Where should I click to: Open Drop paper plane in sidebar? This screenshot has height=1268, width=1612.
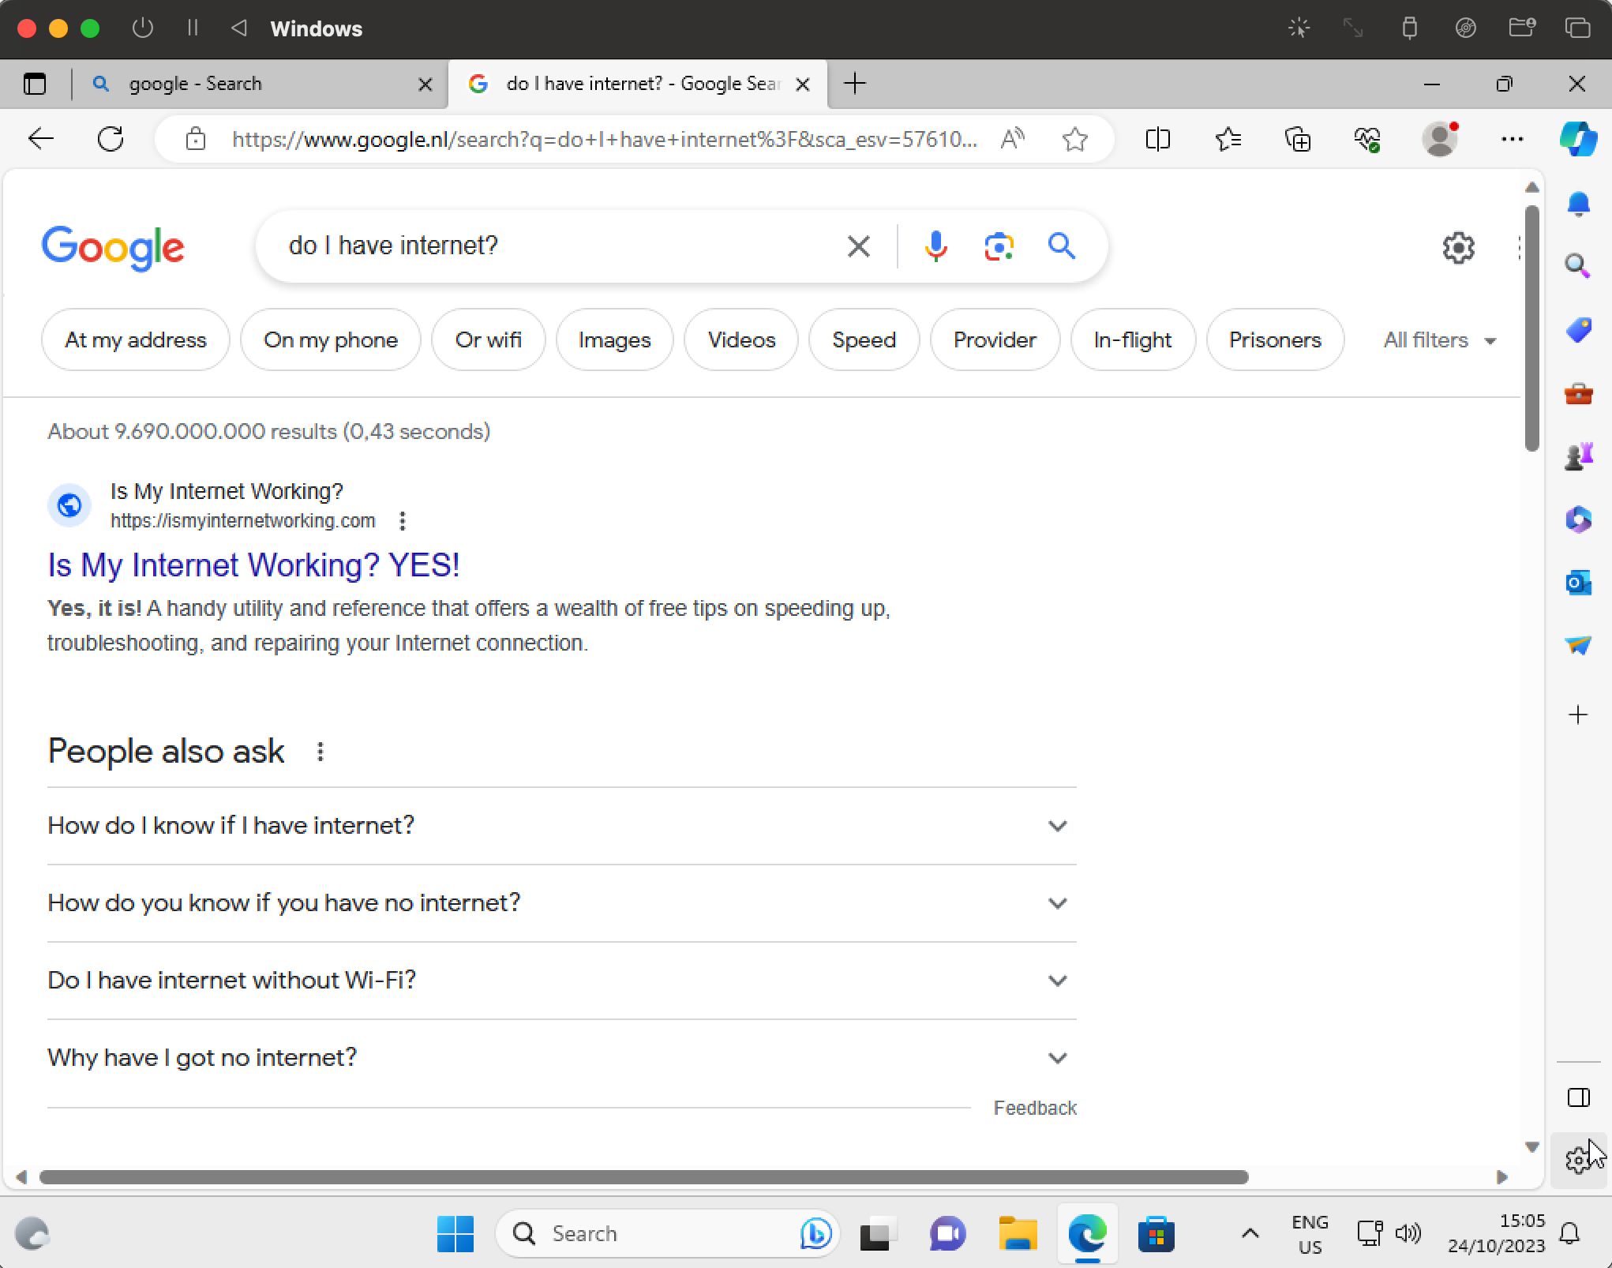(x=1578, y=645)
